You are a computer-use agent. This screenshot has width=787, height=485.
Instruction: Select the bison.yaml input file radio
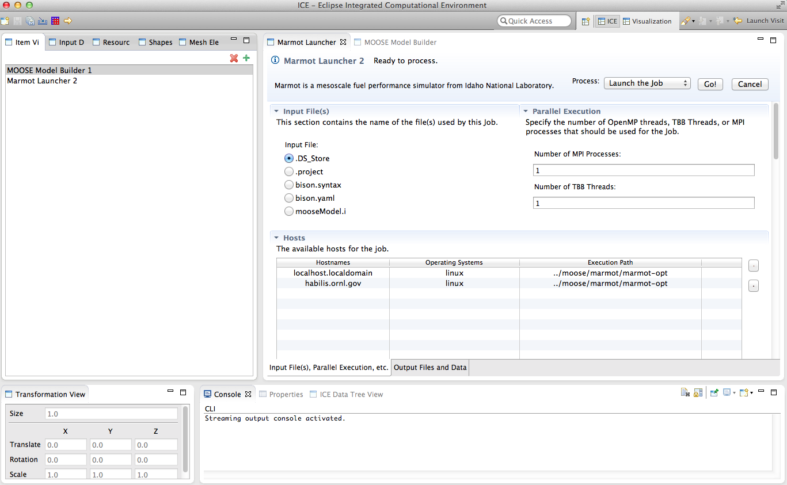tap(289, 198)
